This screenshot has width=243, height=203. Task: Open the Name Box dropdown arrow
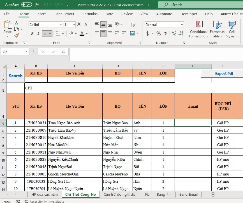coord(27,52)
